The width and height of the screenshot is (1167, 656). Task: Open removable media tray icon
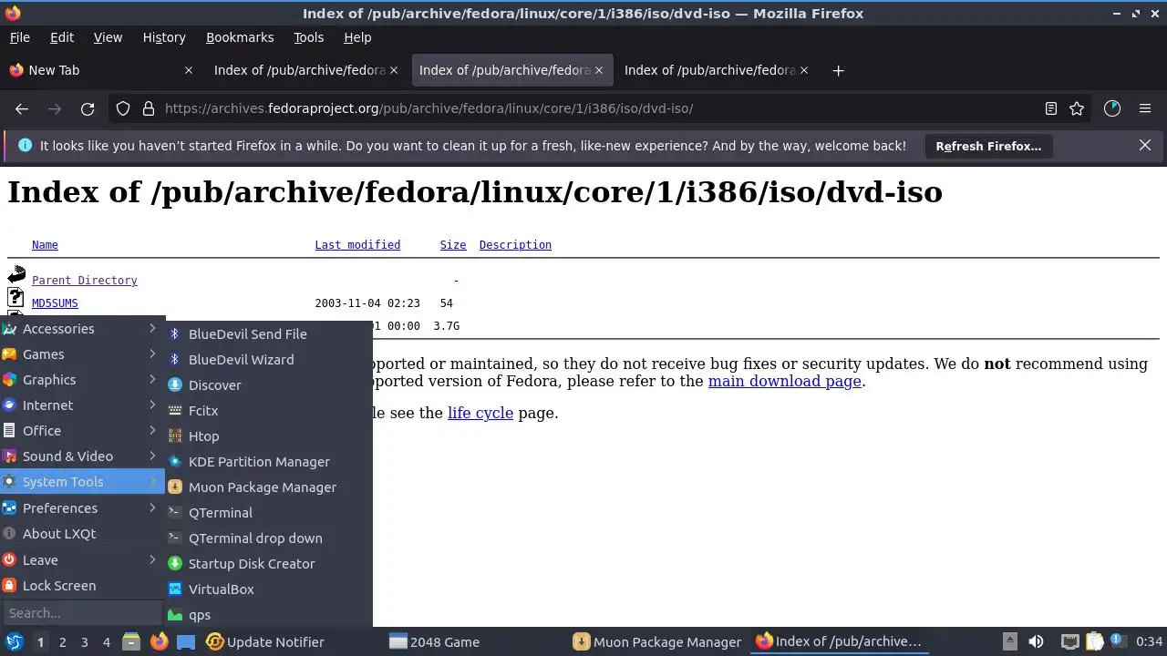pyautogui.click(x=1009, y=641)
